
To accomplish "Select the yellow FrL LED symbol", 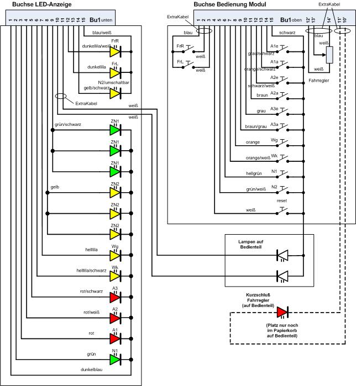I will point(115,73).
